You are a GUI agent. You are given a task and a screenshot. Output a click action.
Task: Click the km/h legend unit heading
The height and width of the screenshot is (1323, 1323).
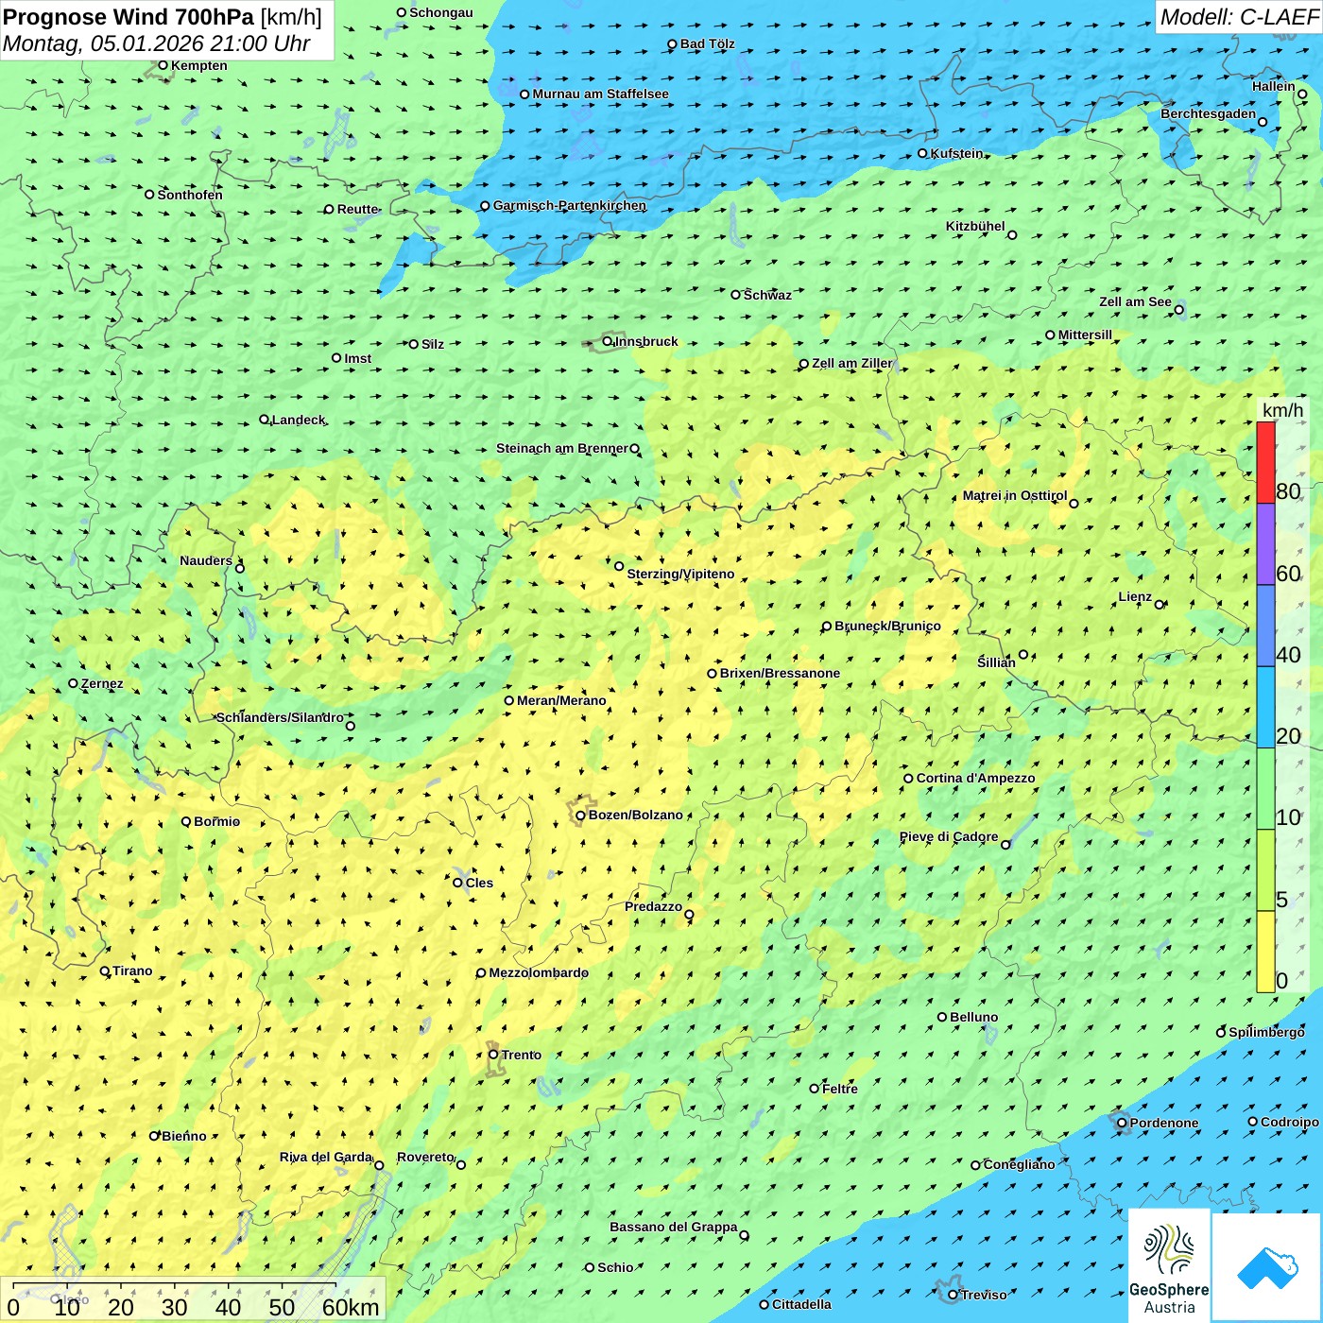(1282, 410)
